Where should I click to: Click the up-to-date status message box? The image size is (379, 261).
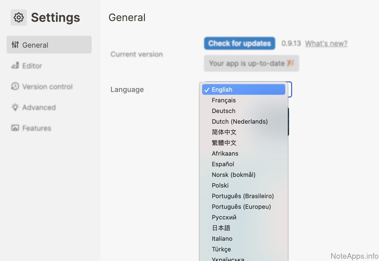tap(251, 63)
